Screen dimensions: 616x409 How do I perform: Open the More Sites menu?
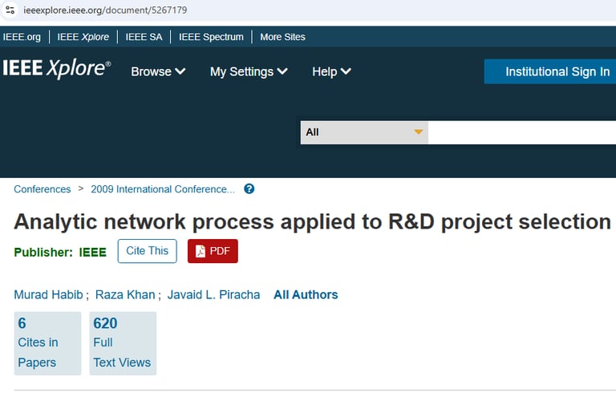click(282, 37)
